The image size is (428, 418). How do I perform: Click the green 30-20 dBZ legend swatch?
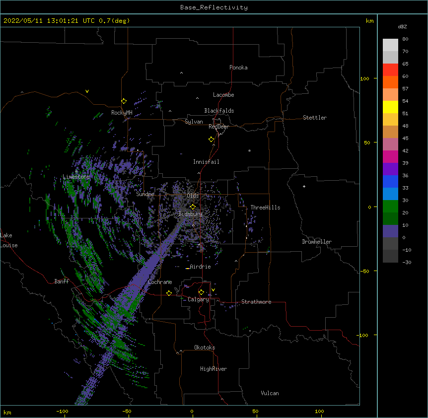390,207
